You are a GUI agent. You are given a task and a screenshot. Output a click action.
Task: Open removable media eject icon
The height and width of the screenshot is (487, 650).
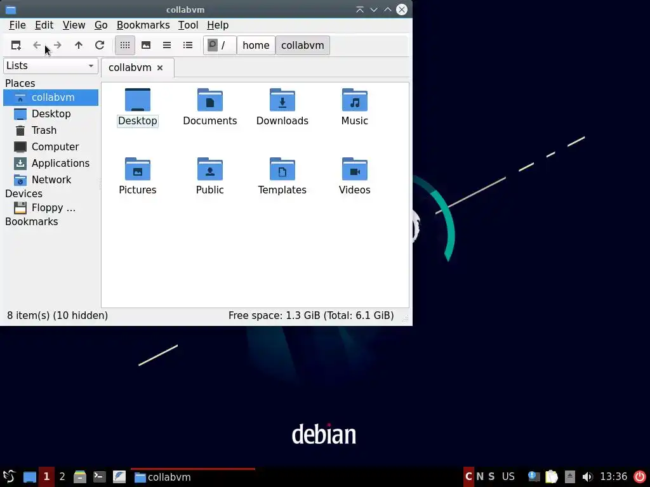tap(569, 477)
